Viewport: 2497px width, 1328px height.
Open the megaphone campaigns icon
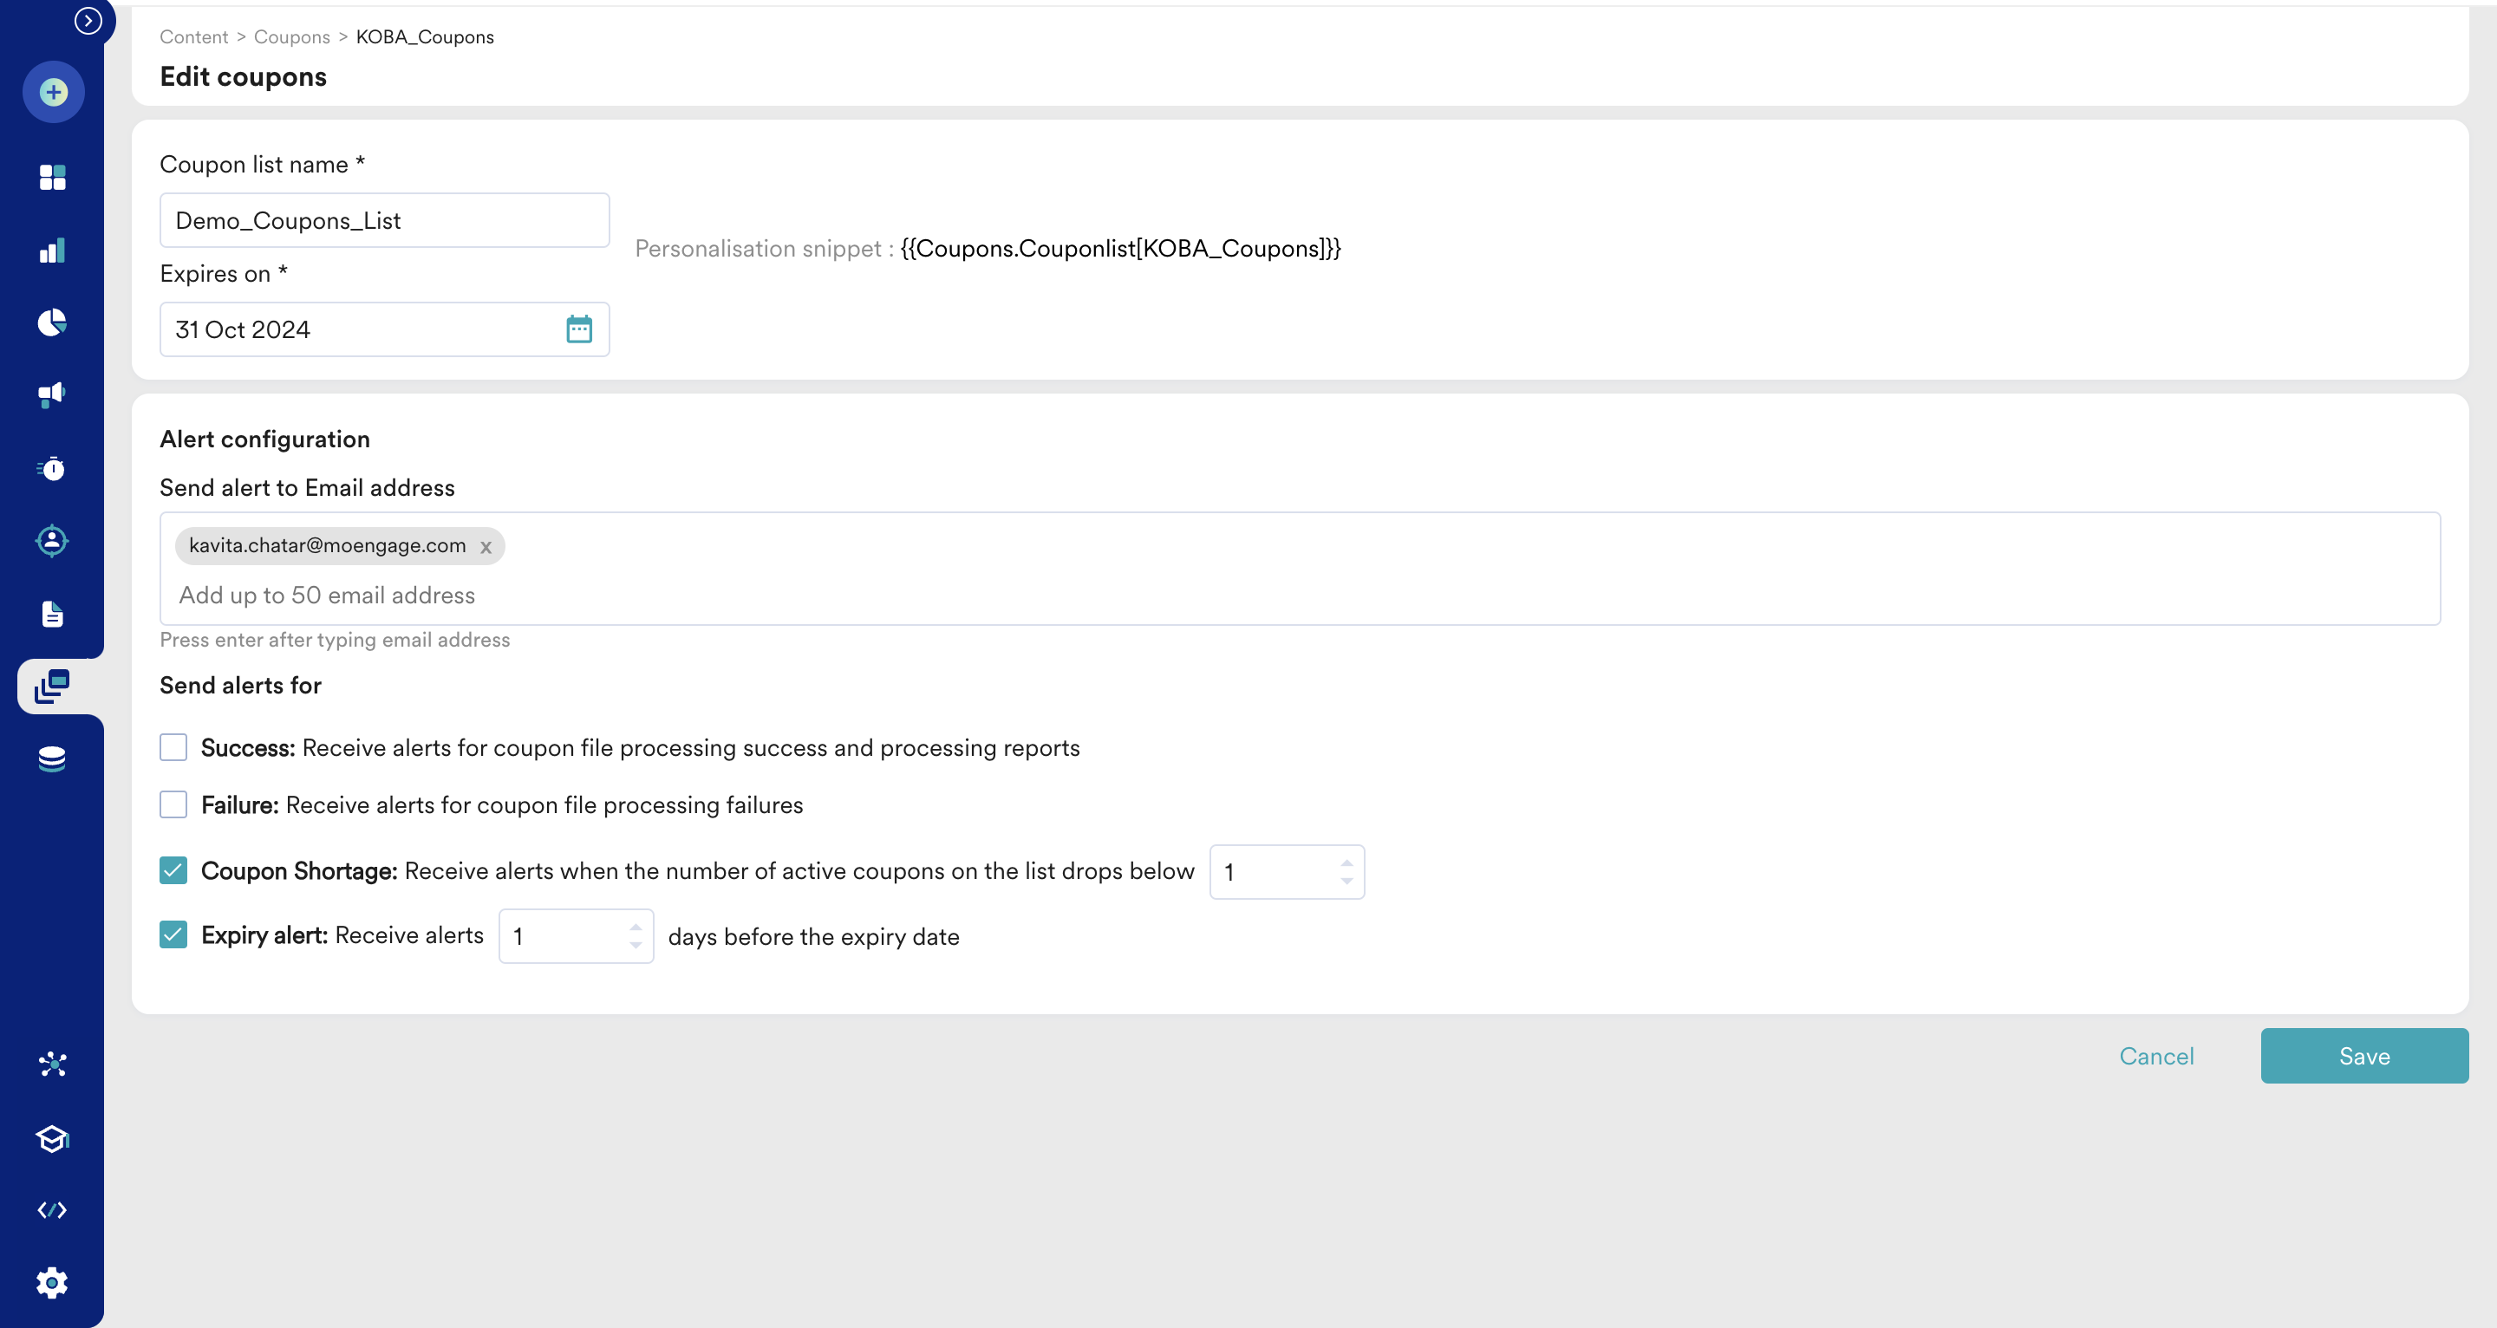point(52,394)
